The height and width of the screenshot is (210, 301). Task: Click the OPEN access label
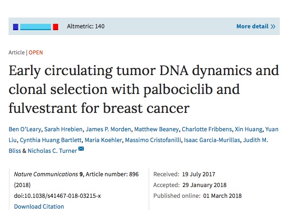[x=36, y=53]
